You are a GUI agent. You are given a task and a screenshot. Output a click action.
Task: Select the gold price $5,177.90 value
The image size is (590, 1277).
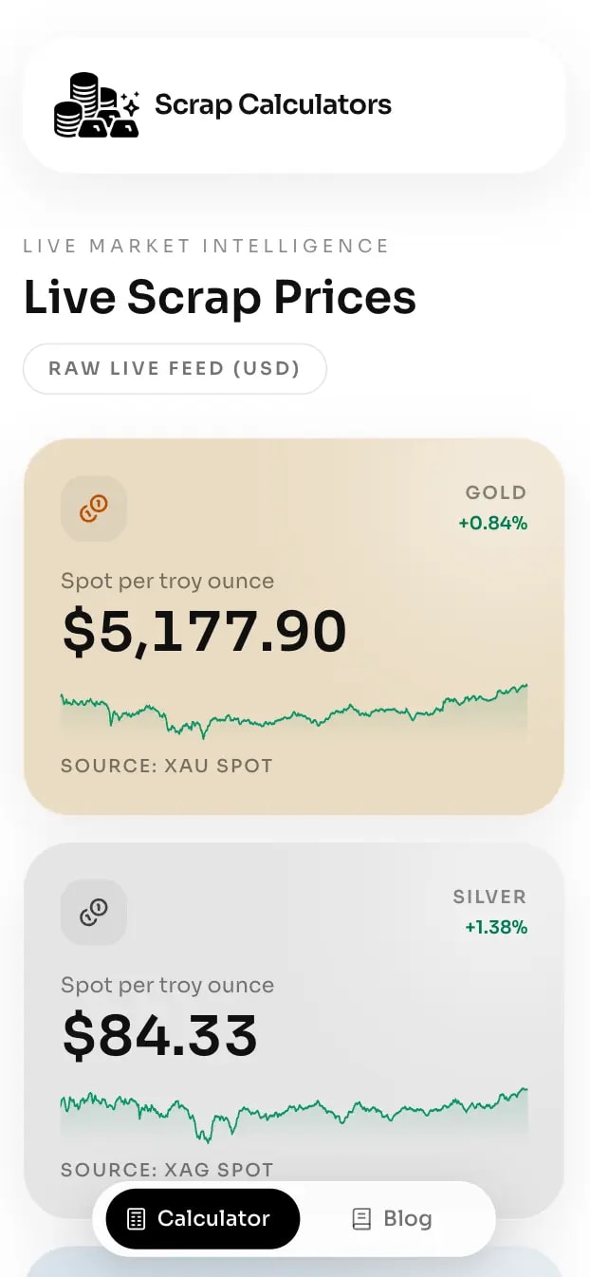(x=205, y=632)
